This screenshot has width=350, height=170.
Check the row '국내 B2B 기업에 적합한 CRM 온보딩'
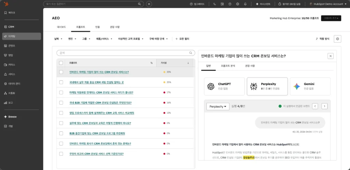[61, 103]
